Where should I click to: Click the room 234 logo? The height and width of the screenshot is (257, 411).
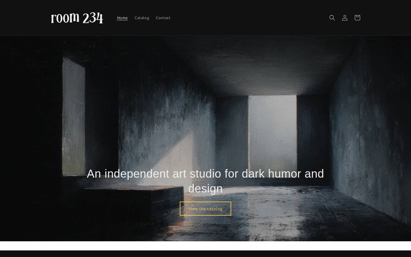point(77,18)
